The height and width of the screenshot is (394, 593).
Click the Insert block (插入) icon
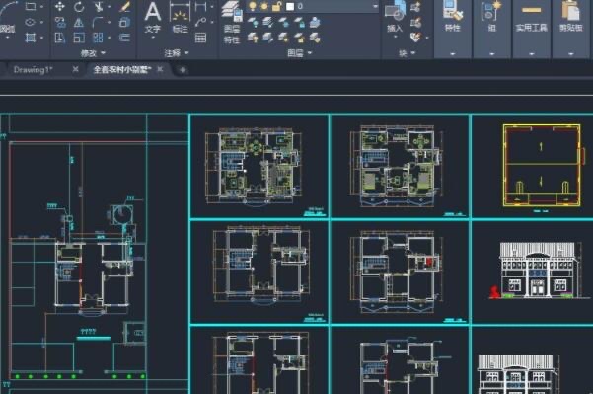tap(395, 17)
